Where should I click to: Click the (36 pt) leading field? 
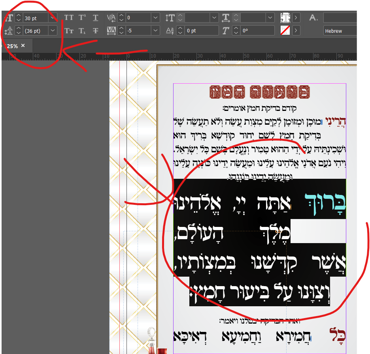pos(36,31)
